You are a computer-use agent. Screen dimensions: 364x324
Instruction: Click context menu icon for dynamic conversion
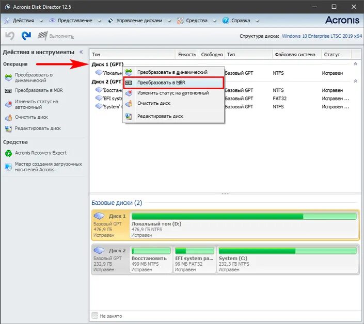click(129, 72)
